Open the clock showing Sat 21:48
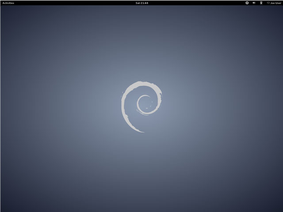Screen dimensions: 283x212 tap(142, 3)
